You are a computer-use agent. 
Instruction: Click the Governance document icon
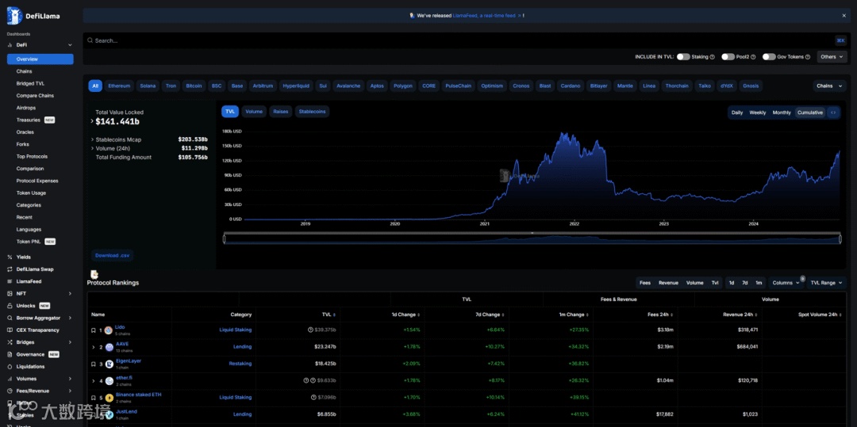[10, 354]
